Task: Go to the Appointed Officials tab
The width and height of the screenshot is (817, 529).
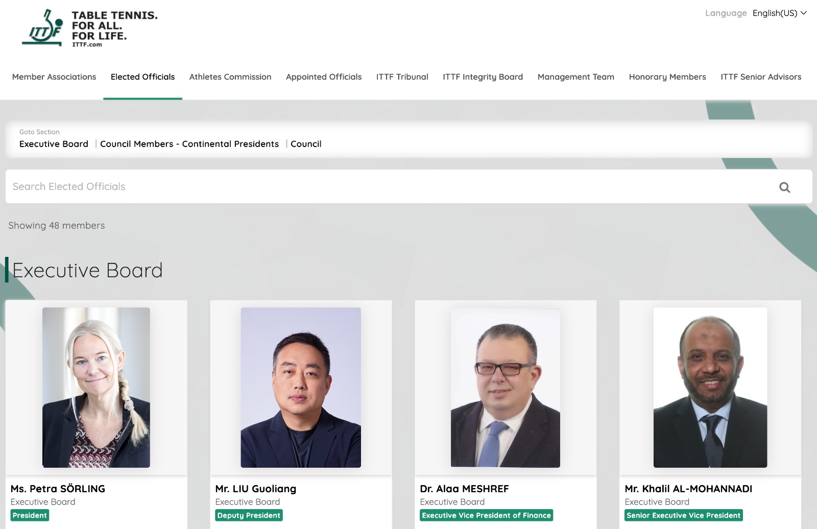Action: tap(324, 77)
